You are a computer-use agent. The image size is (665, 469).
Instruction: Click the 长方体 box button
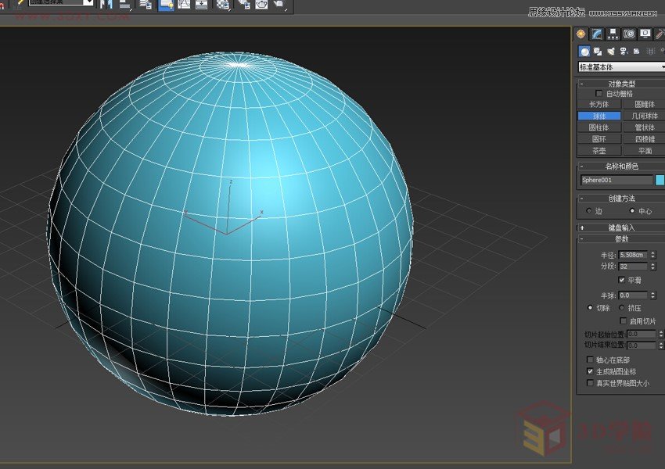598,104
